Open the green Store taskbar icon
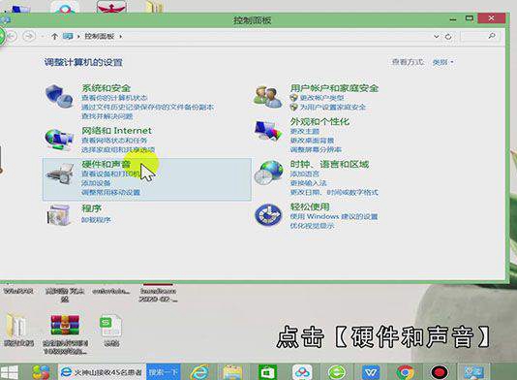Image resolution: width=517 pixels, height=380 pixels. coord(267,372)
